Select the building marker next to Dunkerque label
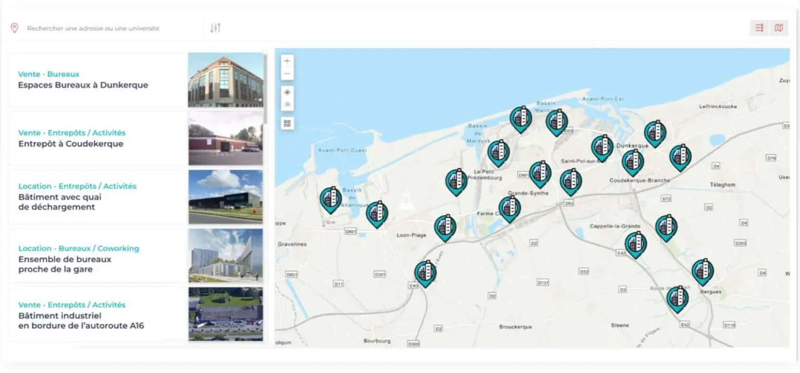 click(x=655, y=132)
